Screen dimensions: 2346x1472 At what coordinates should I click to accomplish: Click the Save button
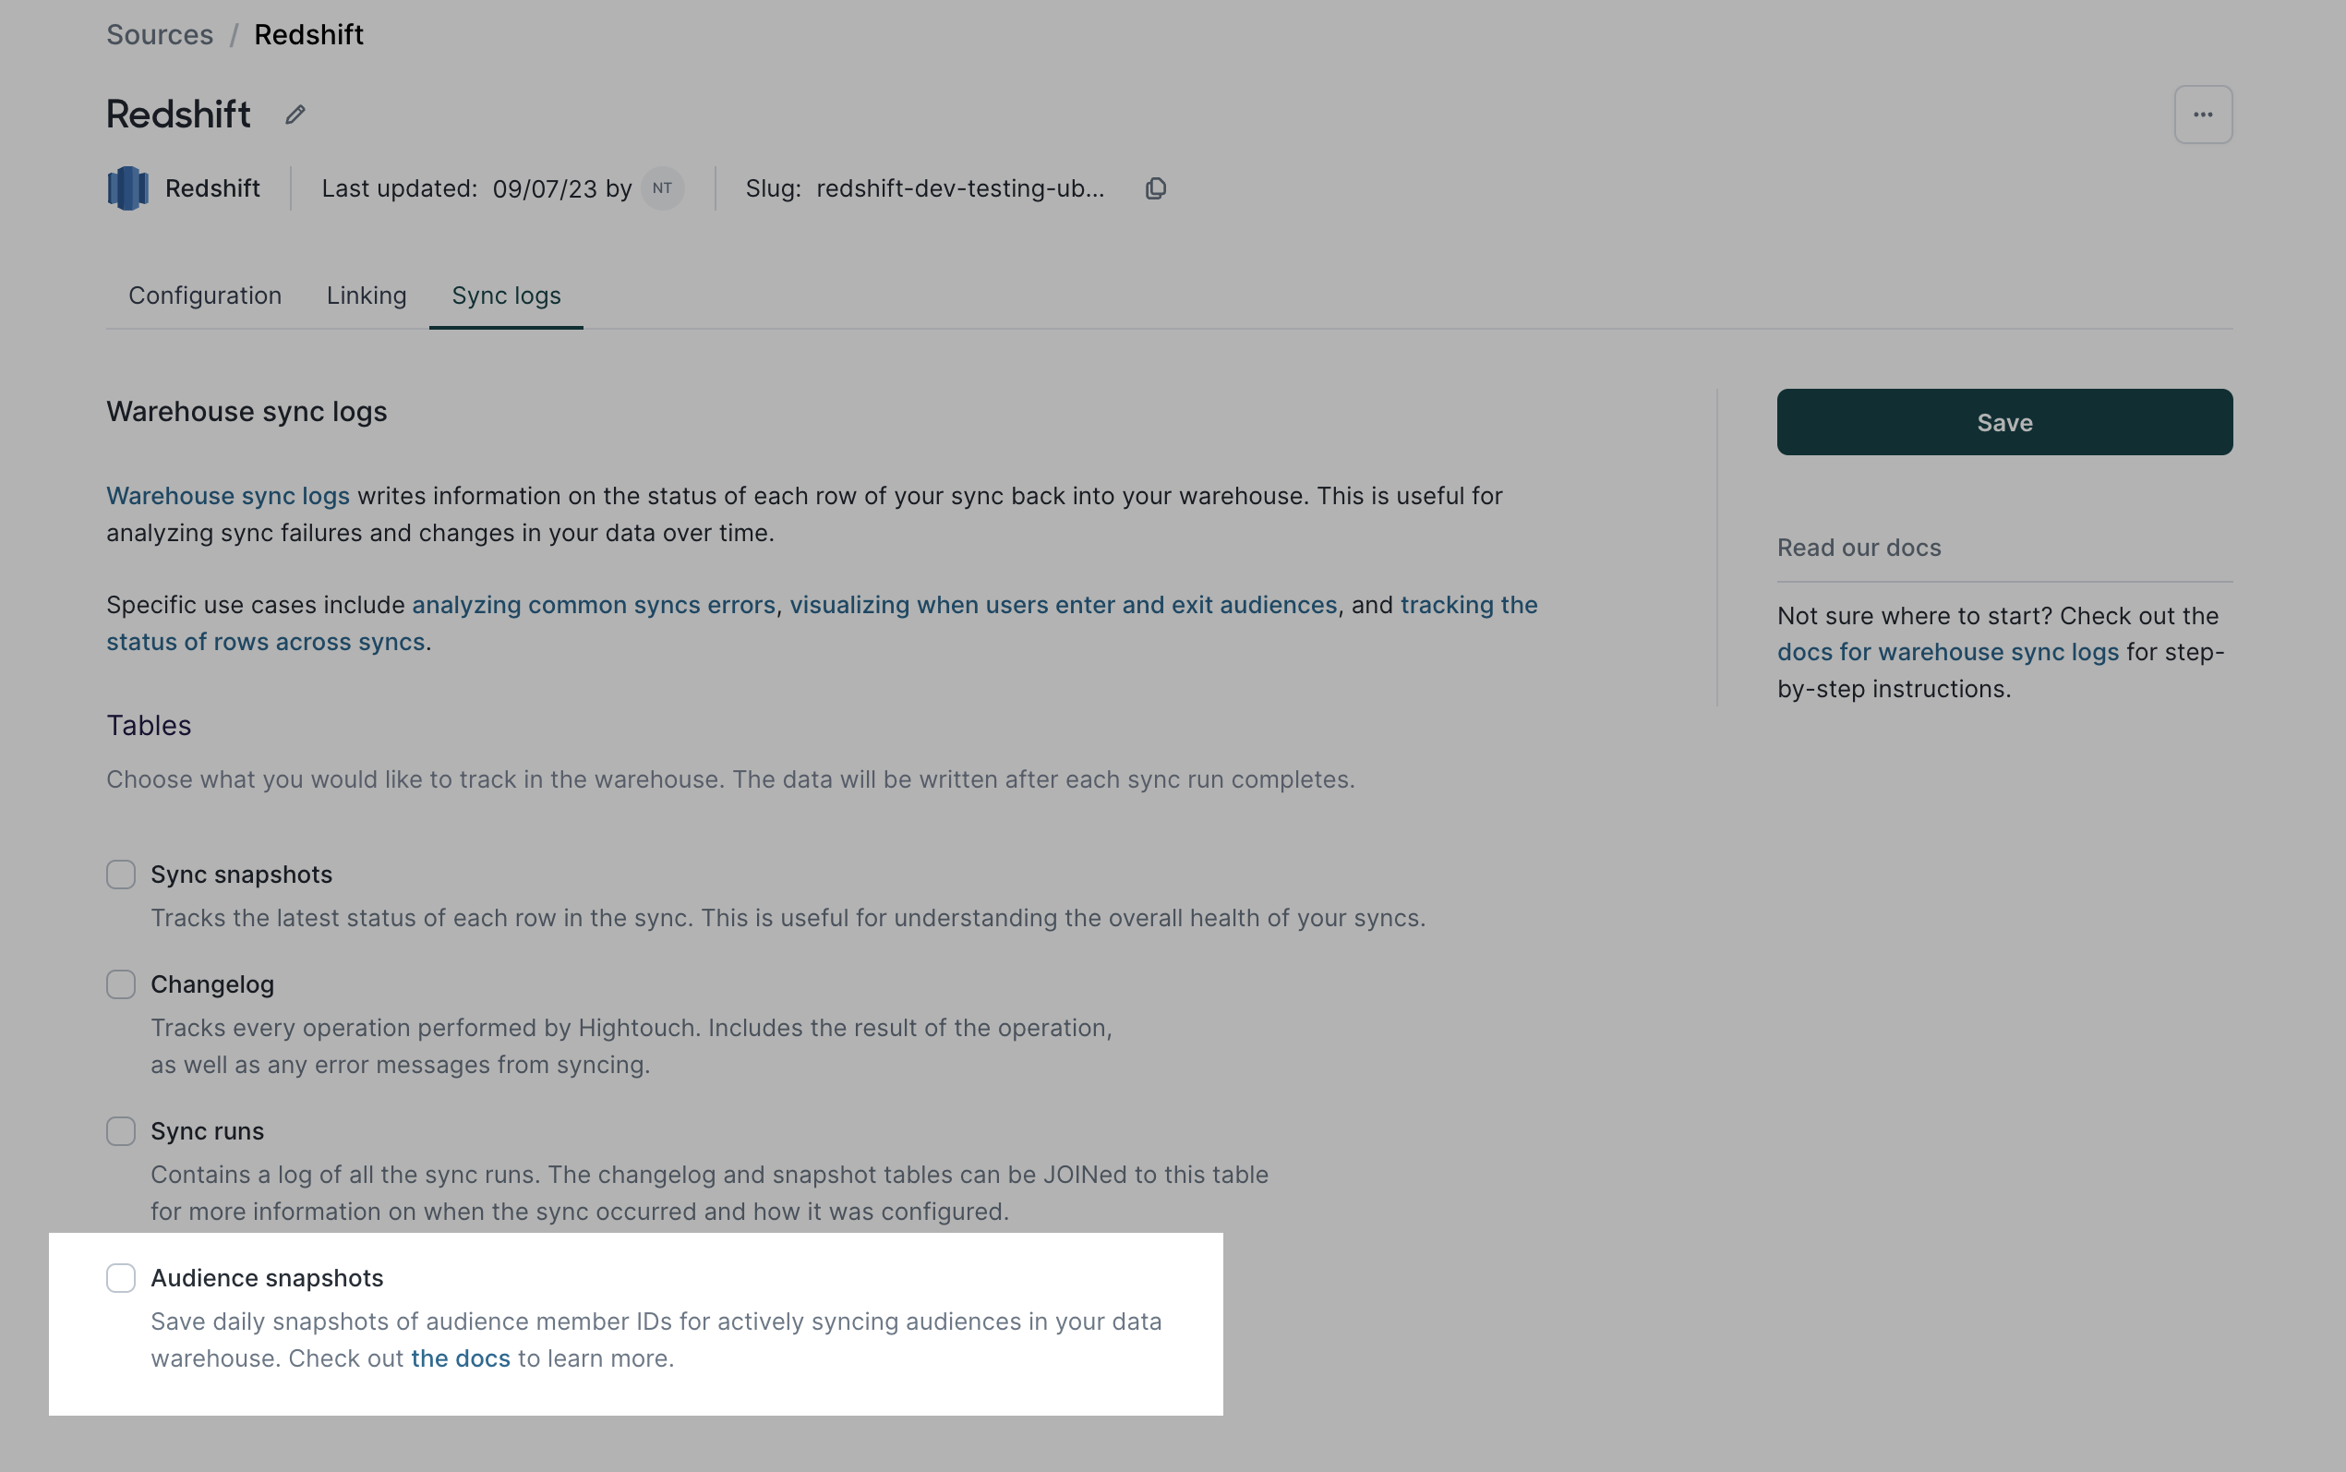click(x=2004, y=423)
